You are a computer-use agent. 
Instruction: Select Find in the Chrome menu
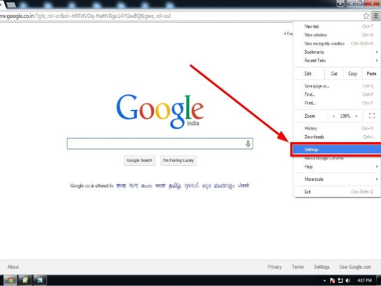point(337,94)
